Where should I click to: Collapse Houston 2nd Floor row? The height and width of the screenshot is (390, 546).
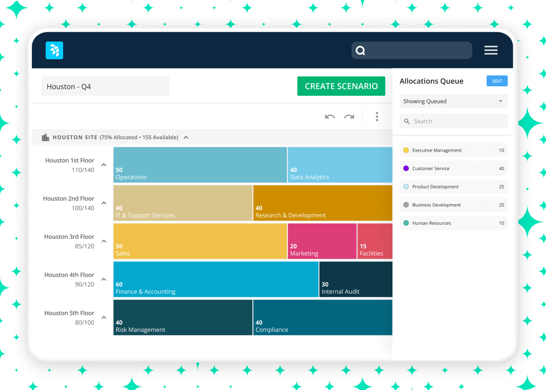pyautogui.click(x=104, y=203)
